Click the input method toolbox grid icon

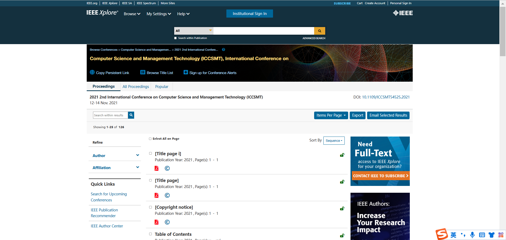[x=501, y=235]
